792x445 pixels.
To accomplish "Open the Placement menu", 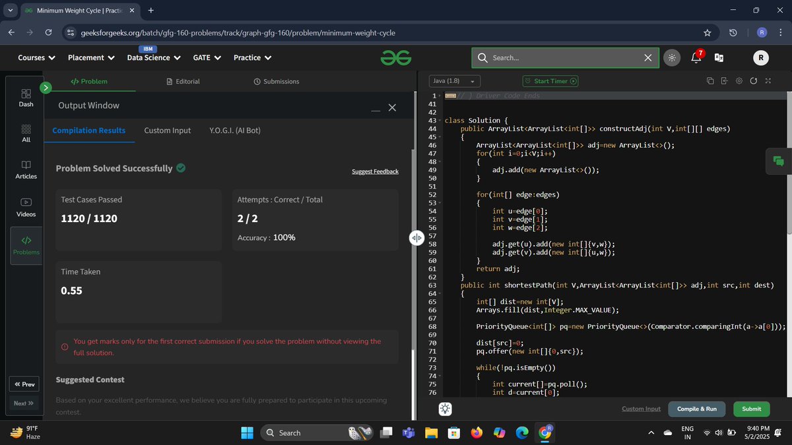I will (91, 58).
